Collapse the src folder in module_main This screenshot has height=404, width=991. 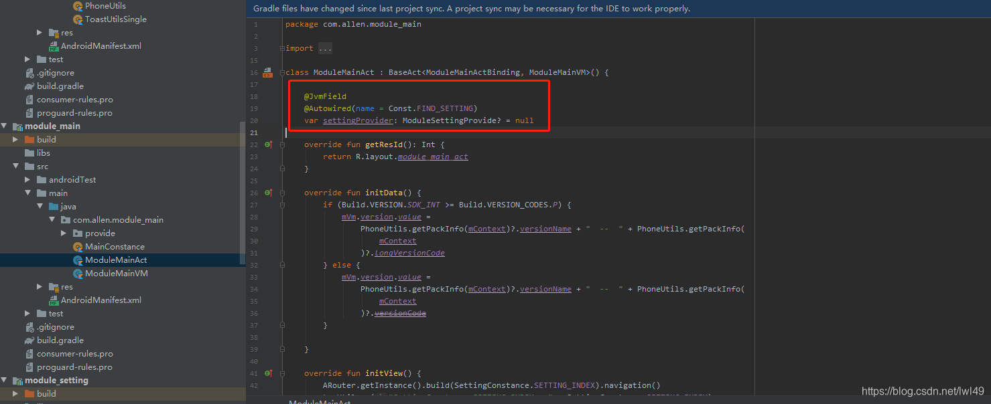[15, 167]
